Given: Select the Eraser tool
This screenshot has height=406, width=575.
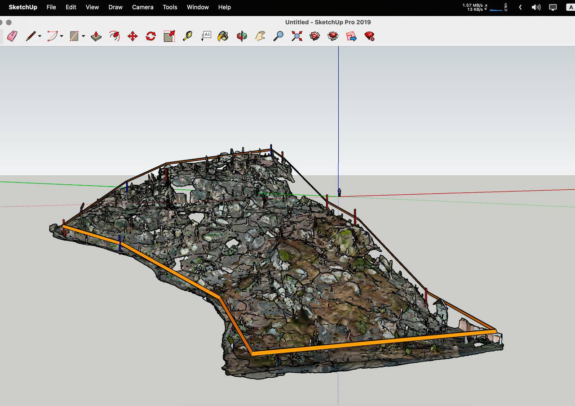Looking at the screenshot, I should pos(12,36).
